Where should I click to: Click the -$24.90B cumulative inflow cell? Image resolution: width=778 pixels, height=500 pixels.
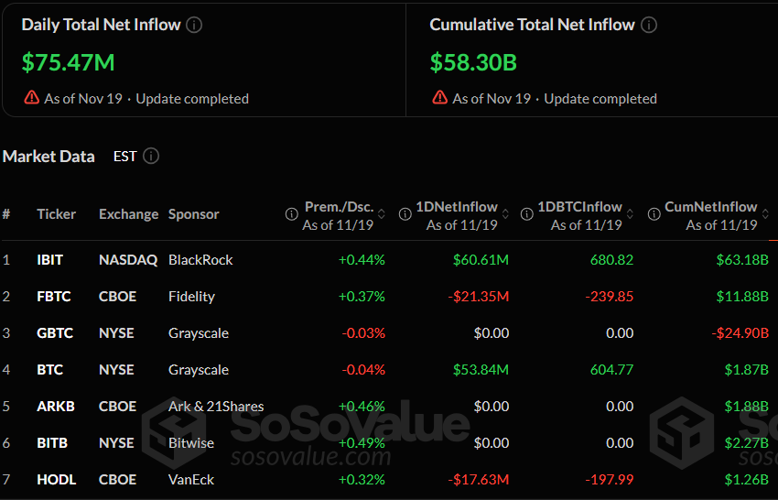pyautogui.click(x=740, y=332)
